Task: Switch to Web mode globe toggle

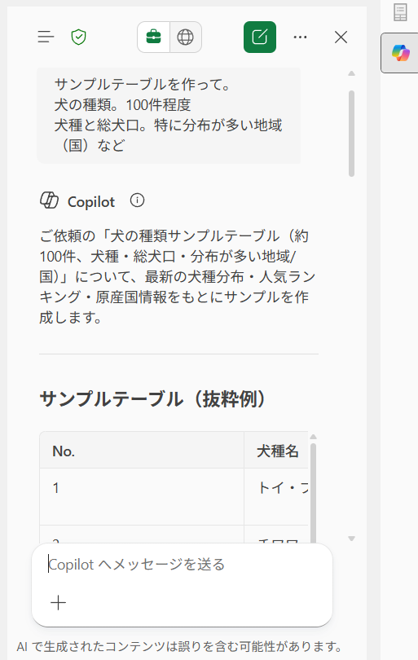Action: 186,37
